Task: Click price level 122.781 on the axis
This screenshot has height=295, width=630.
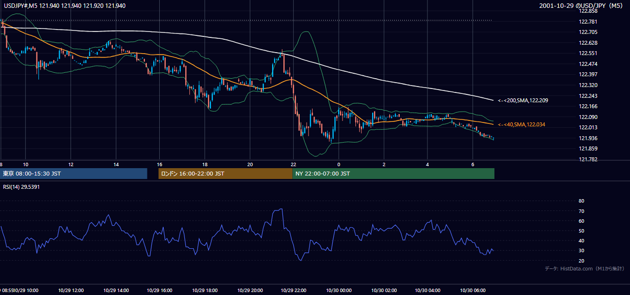Action: (x=588, y=22)
